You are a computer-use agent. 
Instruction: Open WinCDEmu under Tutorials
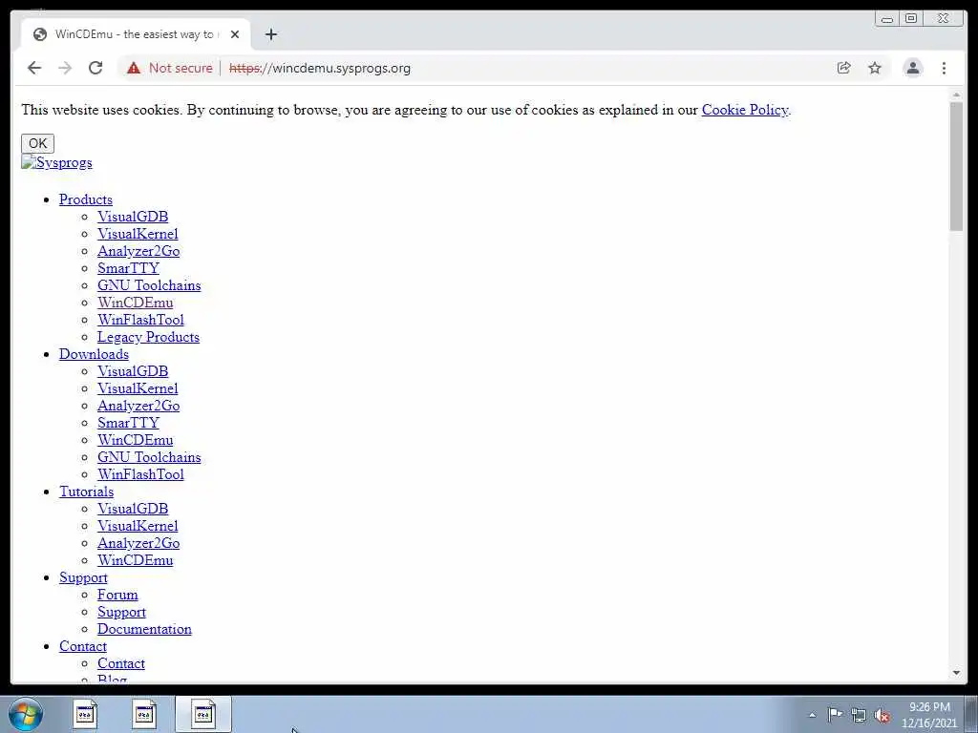(x=135, y=560)
